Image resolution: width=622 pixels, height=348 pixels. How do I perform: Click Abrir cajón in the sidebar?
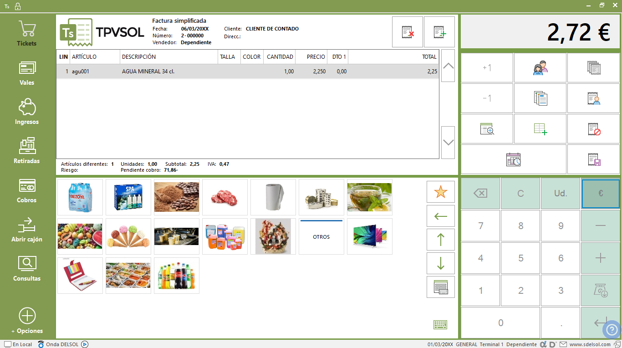click(x=27, y=230)
